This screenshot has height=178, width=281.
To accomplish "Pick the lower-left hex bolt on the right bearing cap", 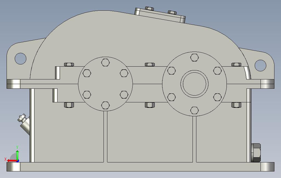I will tap(171, 97).
